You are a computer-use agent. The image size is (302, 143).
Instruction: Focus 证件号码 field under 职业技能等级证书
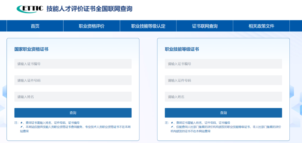[223, 80]
